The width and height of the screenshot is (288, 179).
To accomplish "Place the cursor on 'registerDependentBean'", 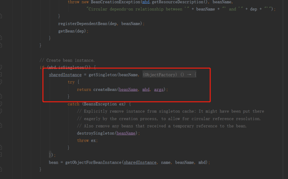I will coord(83,24).
